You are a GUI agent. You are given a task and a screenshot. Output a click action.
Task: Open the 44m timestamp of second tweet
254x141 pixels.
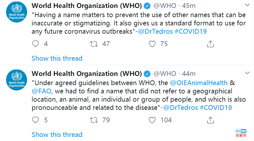[x=189, y=74]
